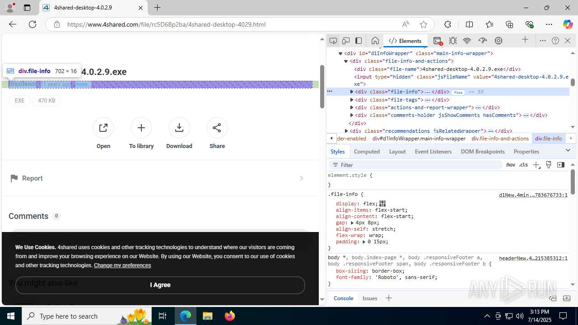Click the To library plus icon

pyautogui.click(x=141, y=128)
